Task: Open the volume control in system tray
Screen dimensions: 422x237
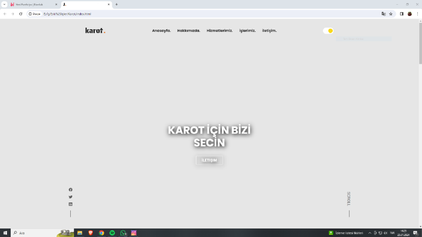Action: (x=385, y=233)
